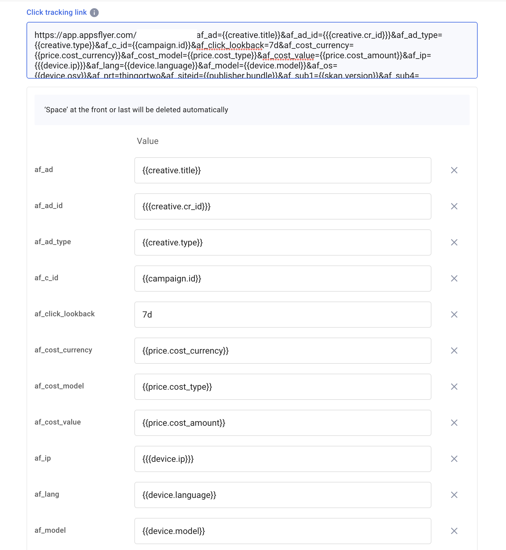Click the tracking link info icon

click(94, 12)
